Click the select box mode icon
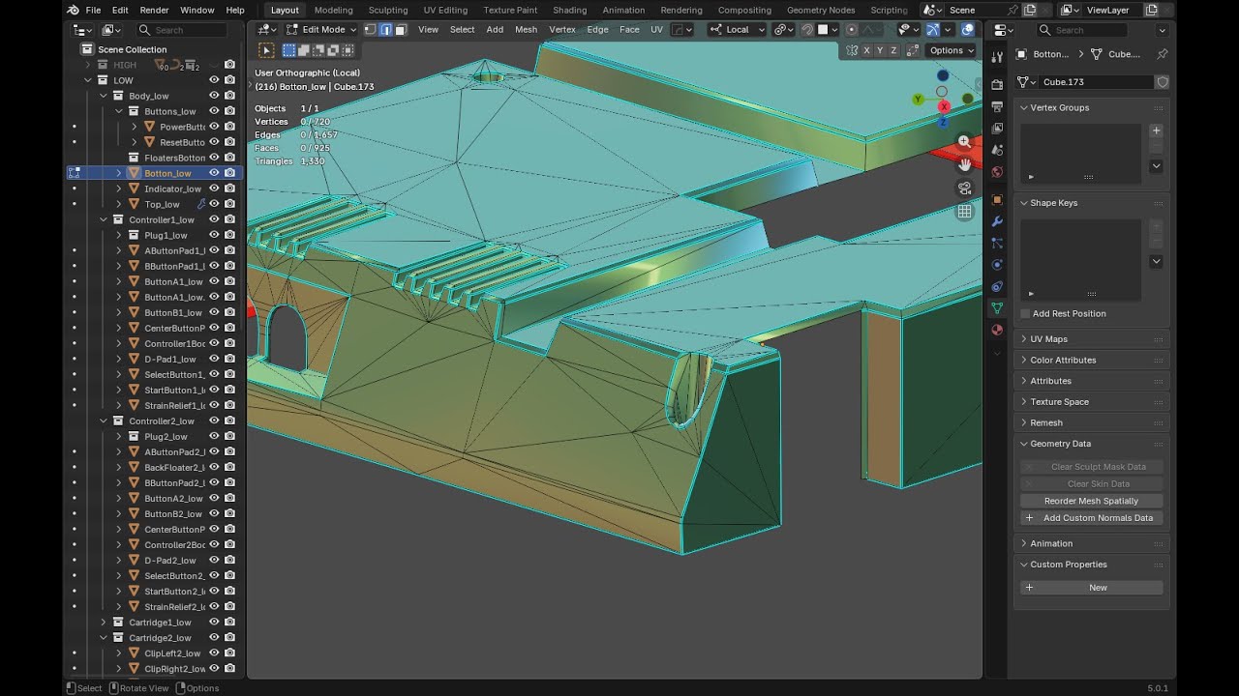The image size is (1239, 696). pos(288,50)
